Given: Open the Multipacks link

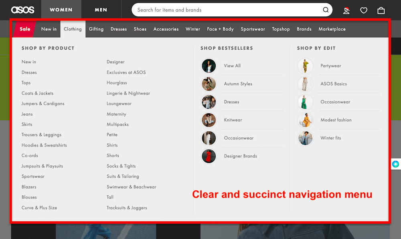Looking at the screenshot, I should point(117,125).
